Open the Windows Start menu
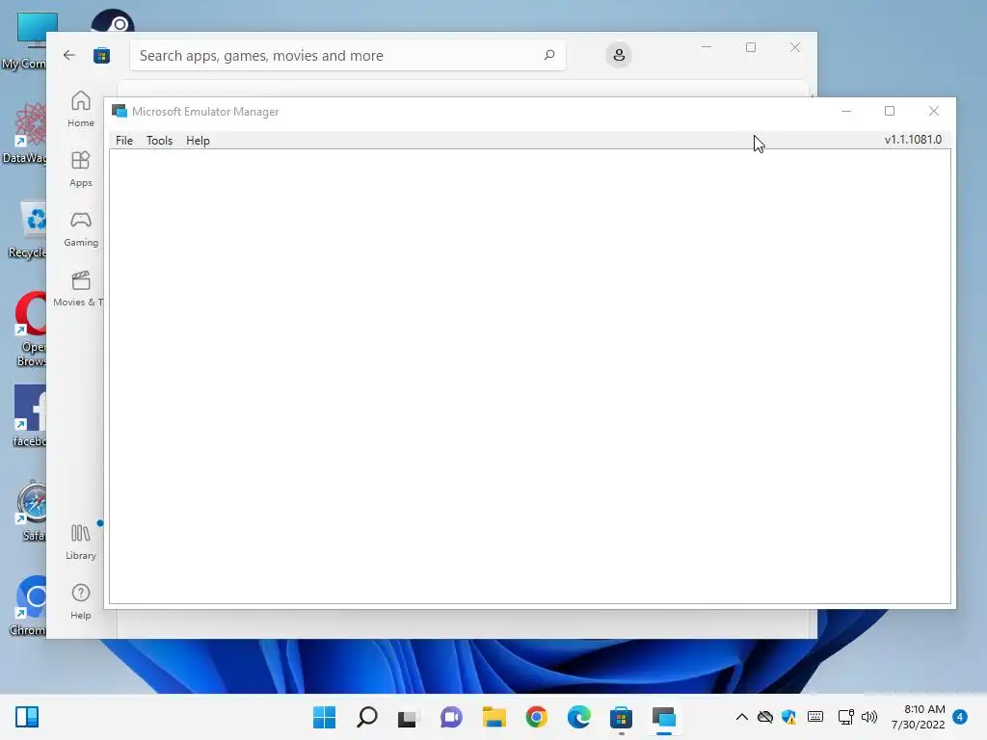Image resolution: width=987 pixels, height=740 pixels. pos(324,717)
